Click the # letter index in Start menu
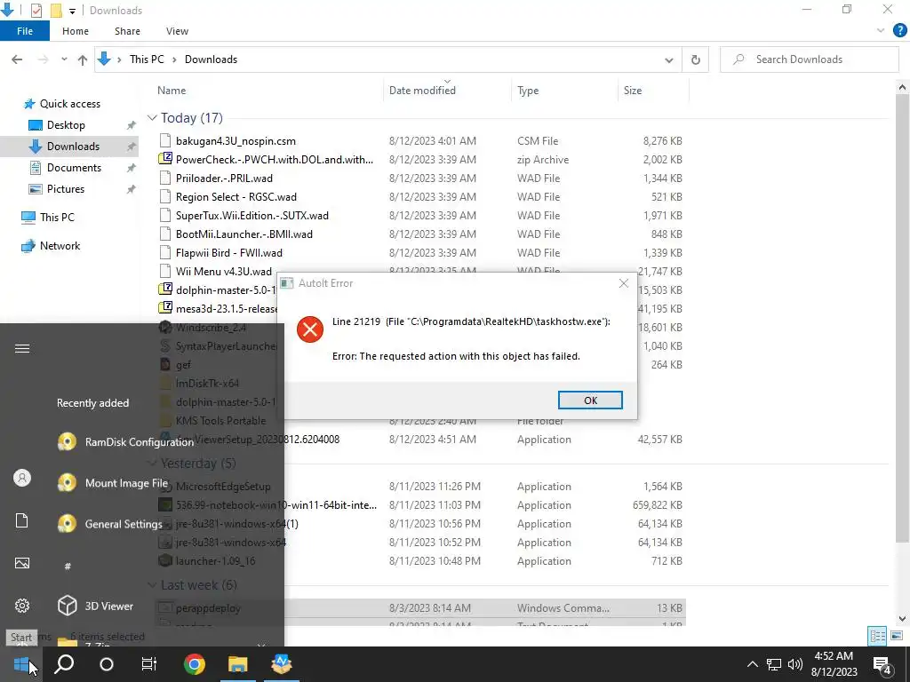 click(x=68, y=566)
